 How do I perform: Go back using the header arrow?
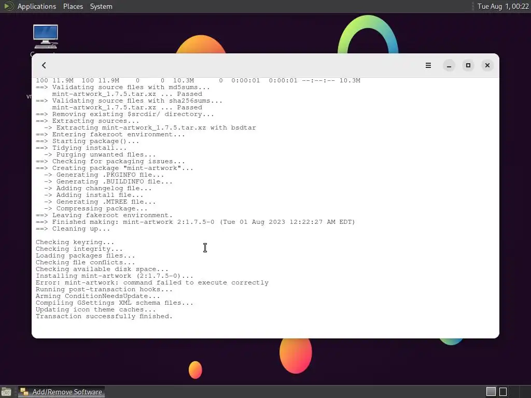click(x=44, y=65)
